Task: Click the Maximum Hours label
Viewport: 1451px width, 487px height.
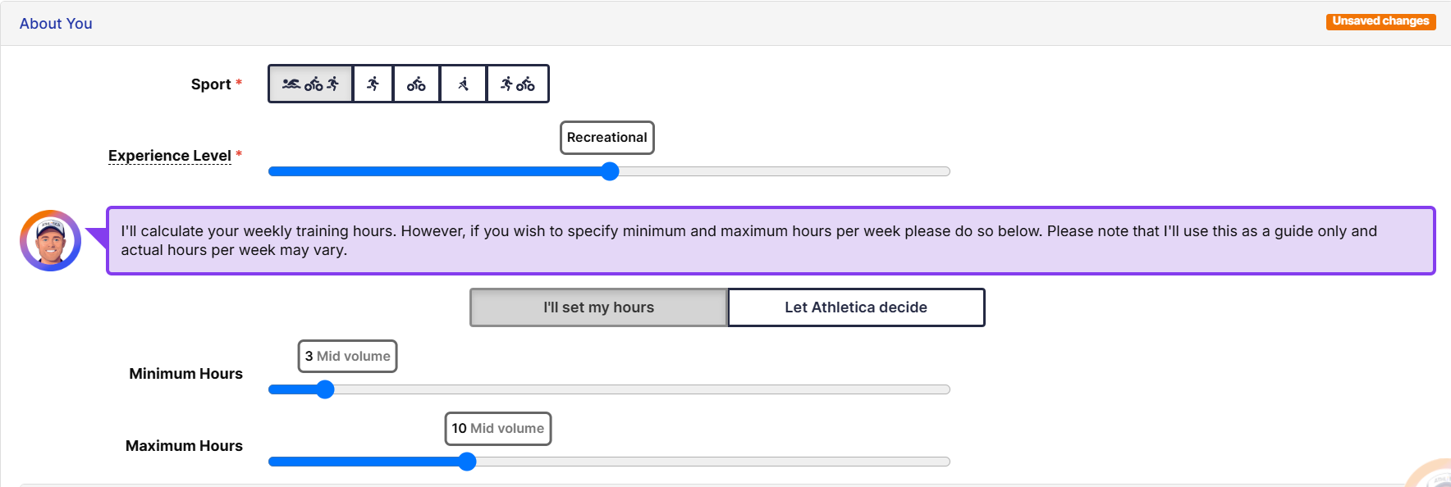Action: coord(185,446)
